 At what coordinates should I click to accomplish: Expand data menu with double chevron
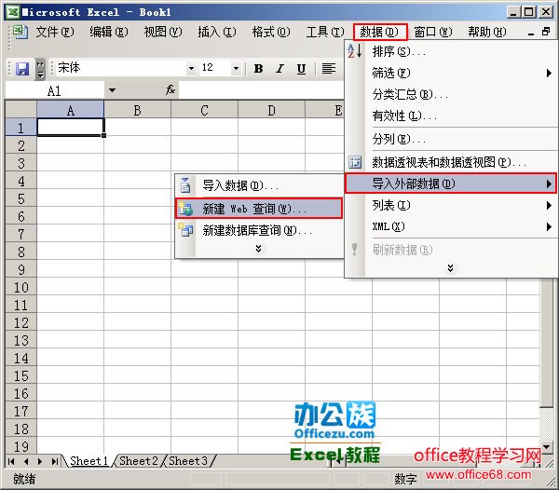click(x=450, y=268)
